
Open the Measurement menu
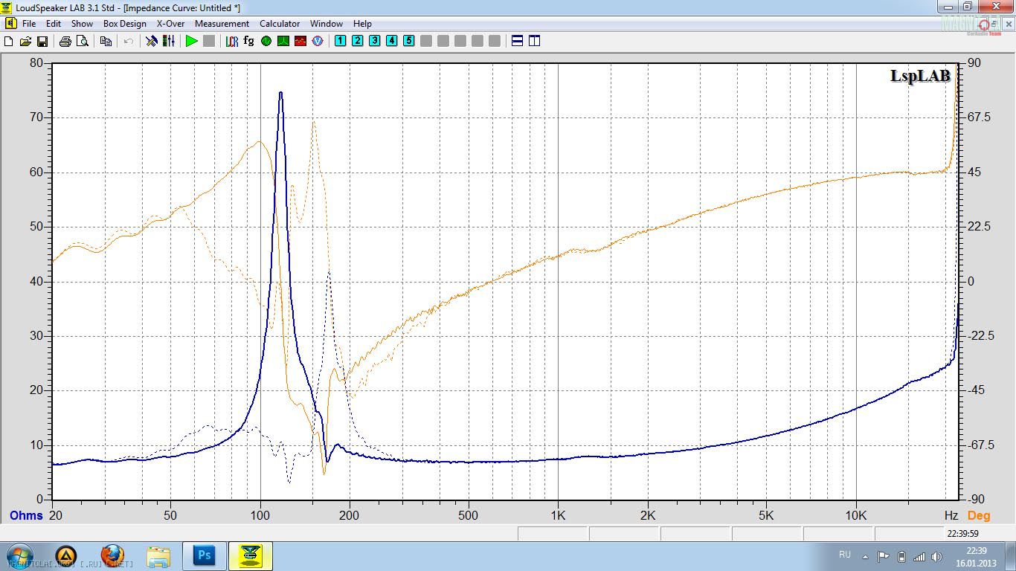222,24
